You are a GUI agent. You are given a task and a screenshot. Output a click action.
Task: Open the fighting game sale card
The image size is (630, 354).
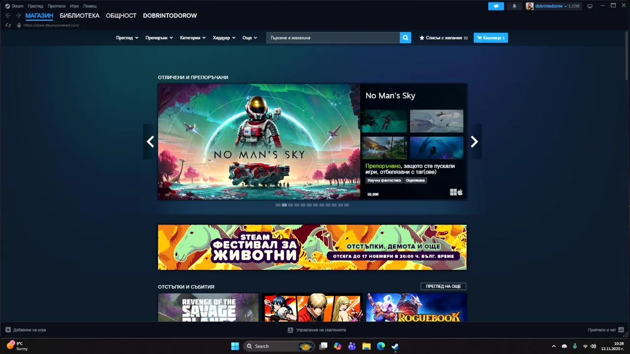312,308
